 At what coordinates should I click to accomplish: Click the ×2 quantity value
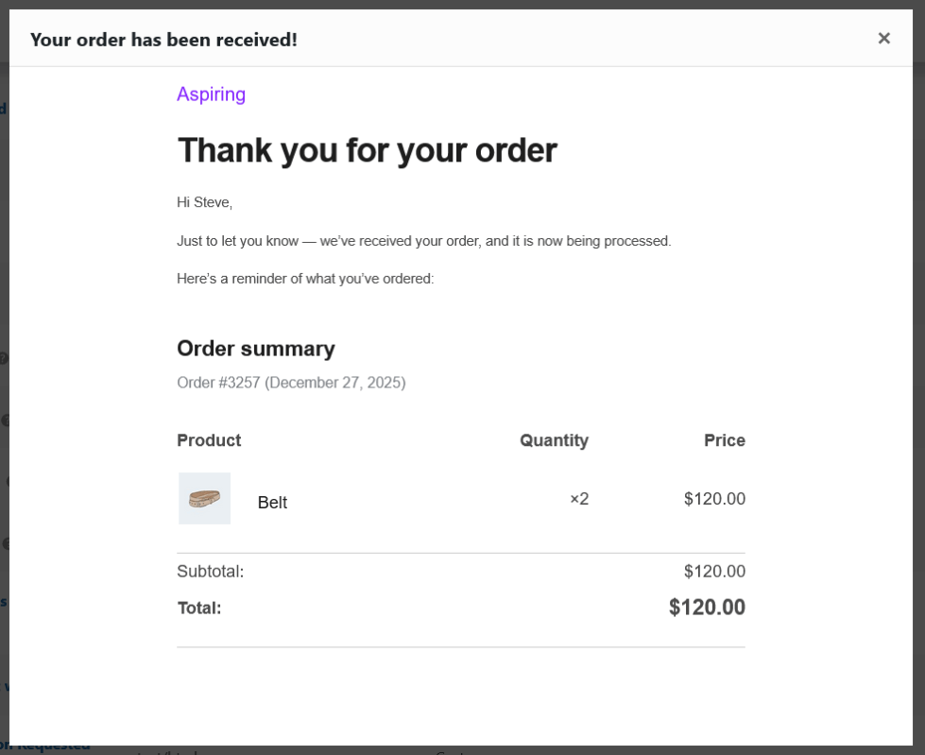tap(579, 499)
